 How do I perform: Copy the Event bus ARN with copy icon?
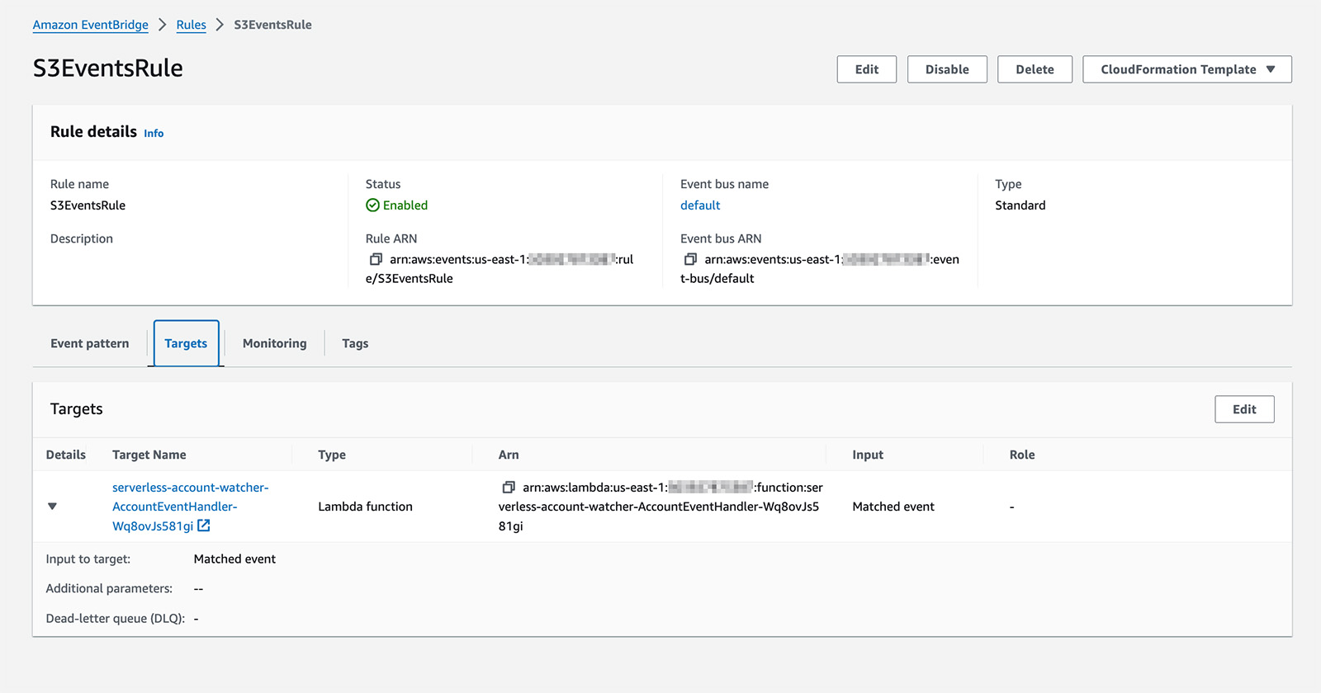[x=690, y=259]
